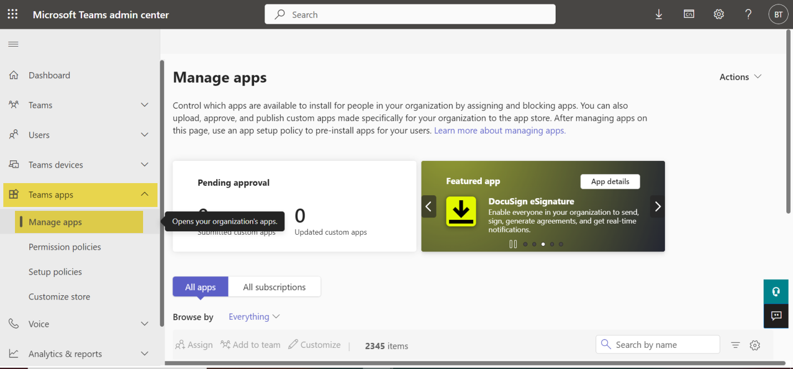Collapse the Teams apps section chevron
The image size is (793, 369).
[145, 194]
